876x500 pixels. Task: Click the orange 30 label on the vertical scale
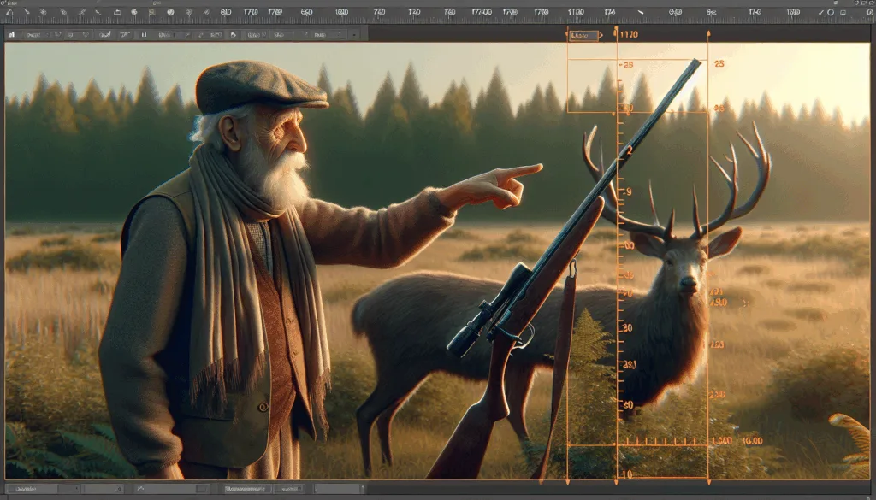click(x=627, y=328)
